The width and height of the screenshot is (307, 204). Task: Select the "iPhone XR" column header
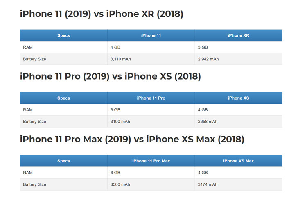pyautogui.click(x=238, y=35)
